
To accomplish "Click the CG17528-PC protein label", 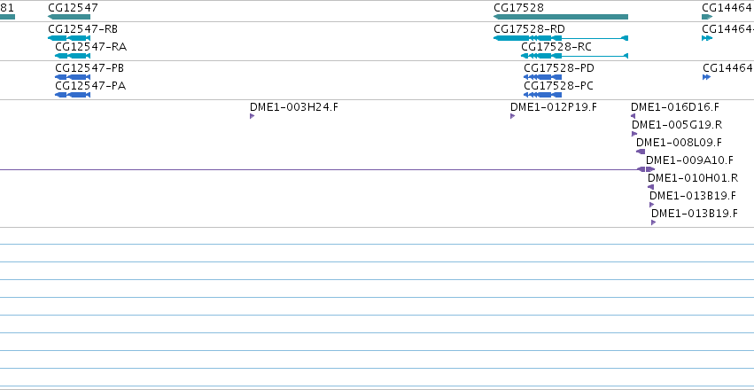I will pos(558,86).
